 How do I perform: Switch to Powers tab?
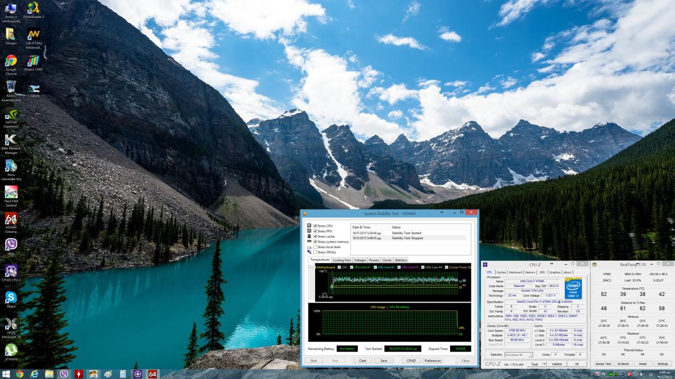pos(374,260)
